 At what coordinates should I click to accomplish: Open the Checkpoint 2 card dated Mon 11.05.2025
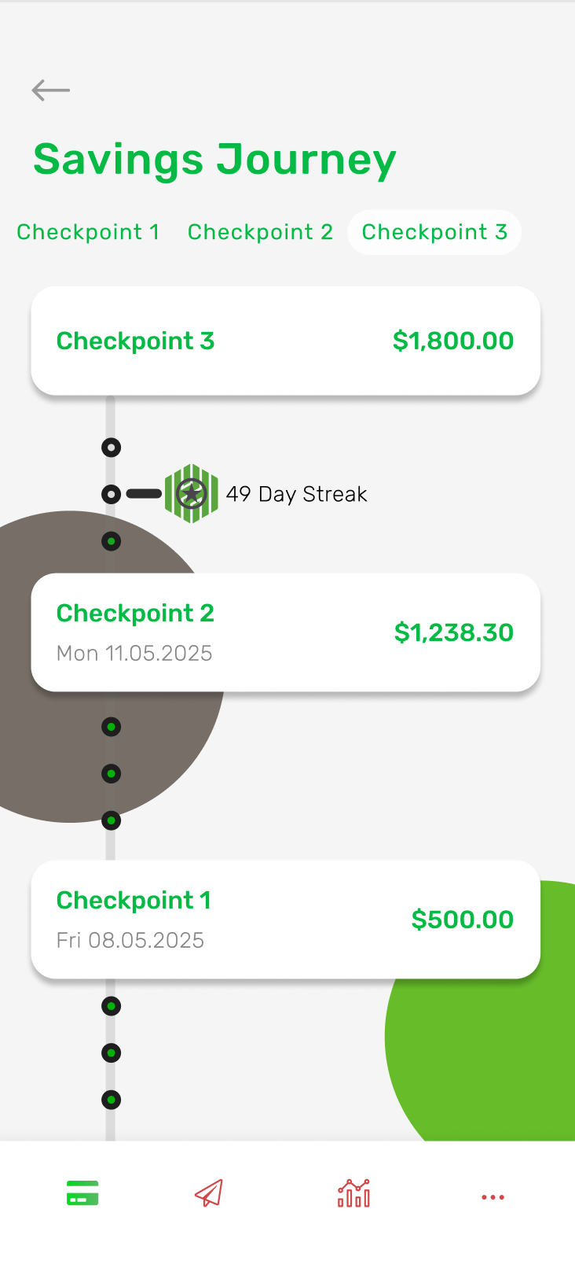285,632
